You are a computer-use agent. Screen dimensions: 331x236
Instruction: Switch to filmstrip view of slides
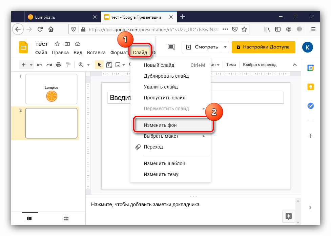[29, 218]
